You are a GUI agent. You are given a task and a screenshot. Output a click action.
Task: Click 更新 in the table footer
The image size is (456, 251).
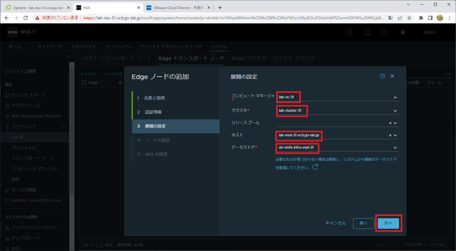coord(106,245)
